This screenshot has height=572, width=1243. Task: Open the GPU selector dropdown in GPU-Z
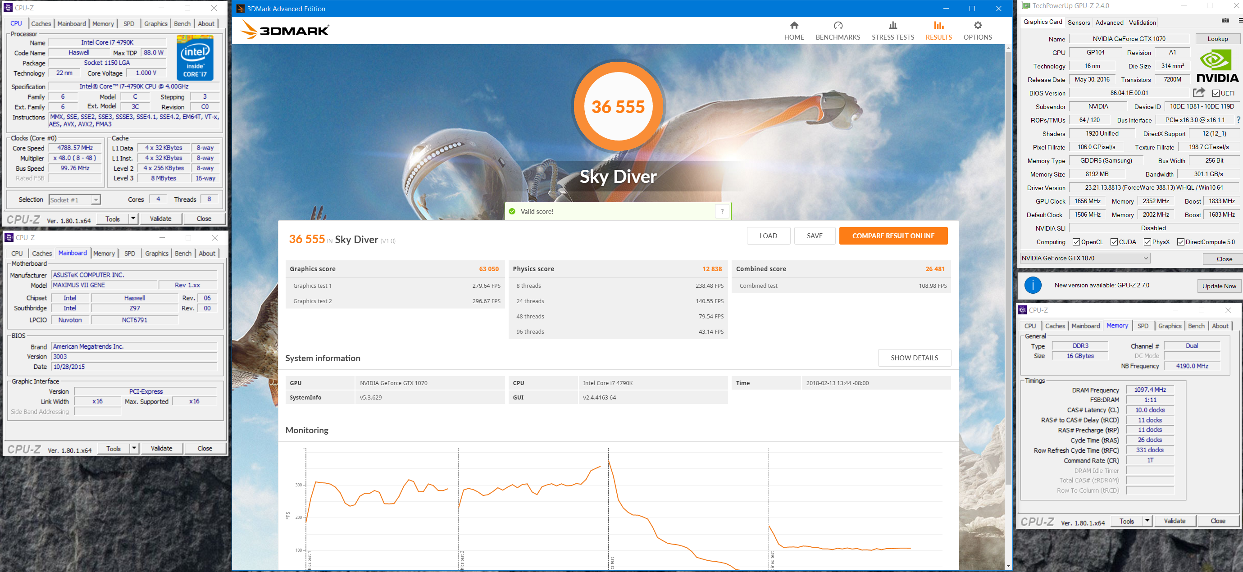[x=1085, y=258]
